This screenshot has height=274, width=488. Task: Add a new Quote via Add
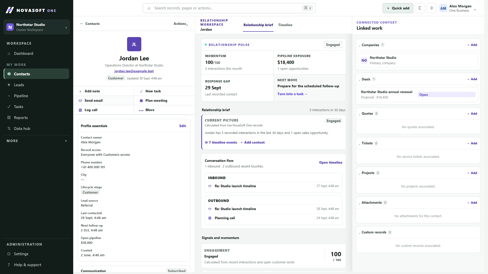tap(472, 113)
